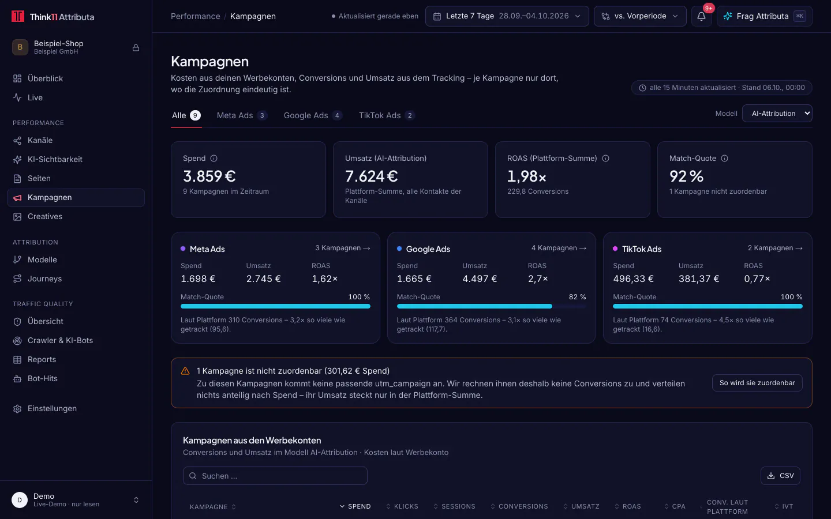This screenshot has height=519, width=831.
Task: Click the notification bell icon
Action: pos(701,16)
